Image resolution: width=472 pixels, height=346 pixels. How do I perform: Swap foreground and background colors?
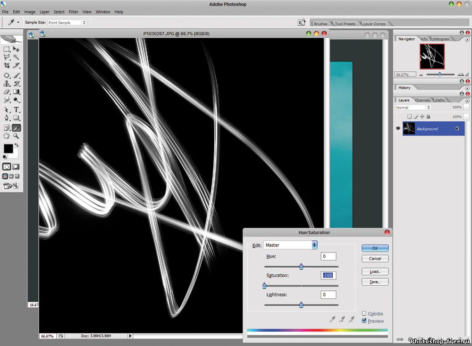(x=17, y=145)
